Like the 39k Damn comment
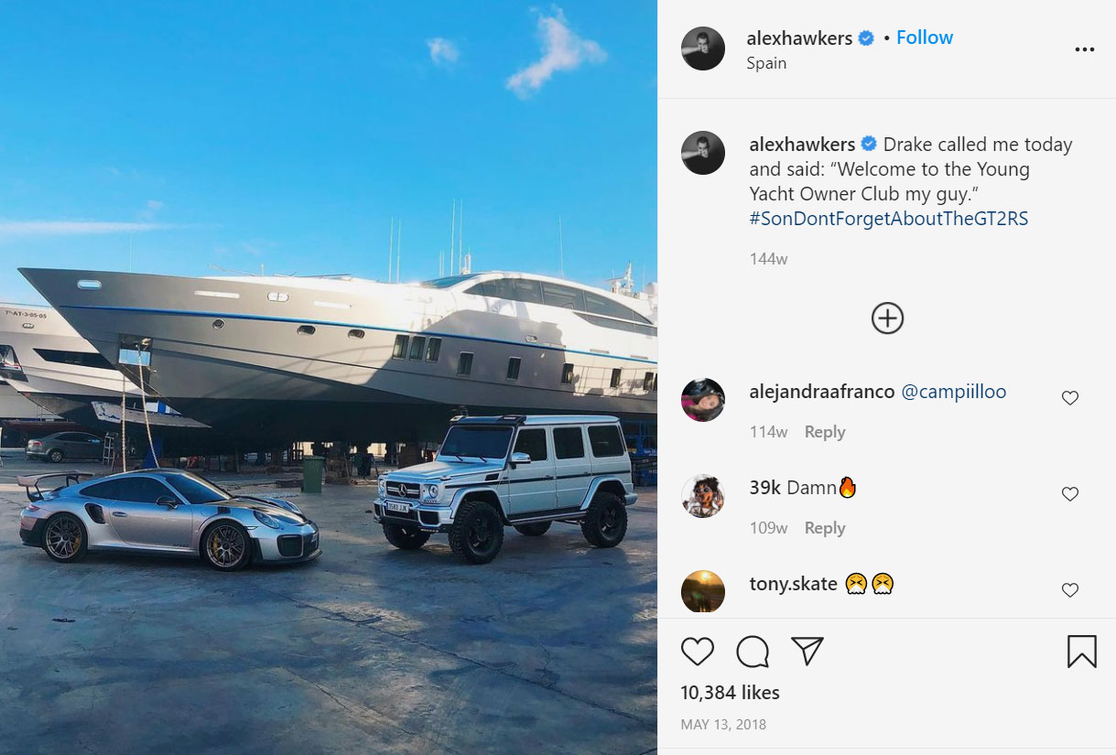 click(x=1069, y=494)
